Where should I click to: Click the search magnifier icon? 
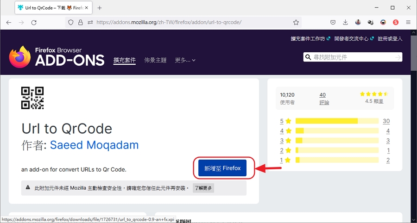[x=308, y=57]
